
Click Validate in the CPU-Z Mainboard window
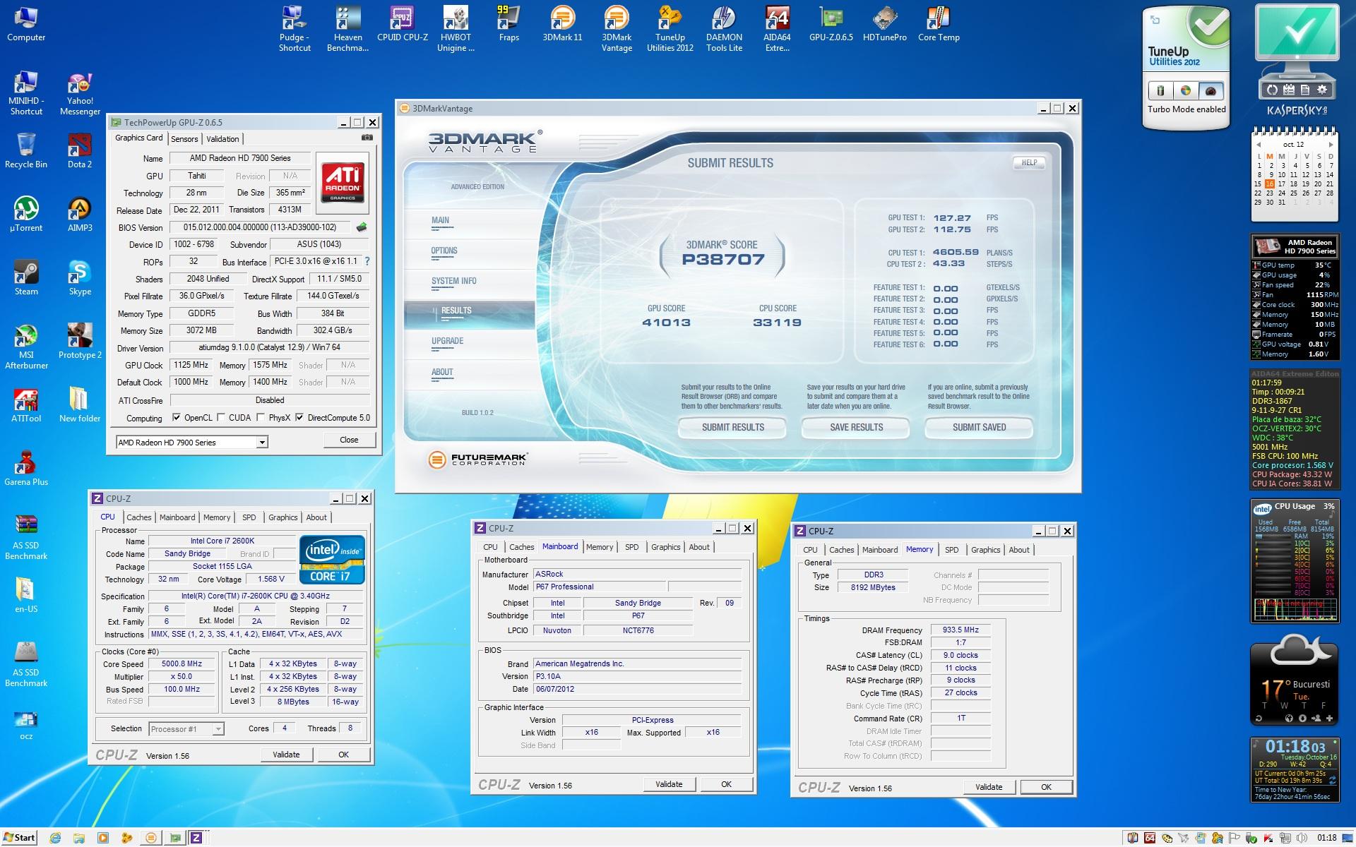(669, 784)
